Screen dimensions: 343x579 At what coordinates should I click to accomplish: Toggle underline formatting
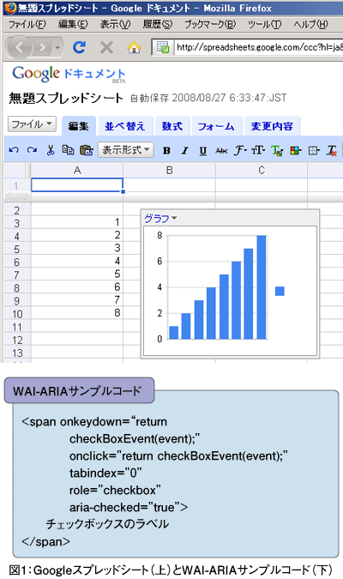click(202, 151)
